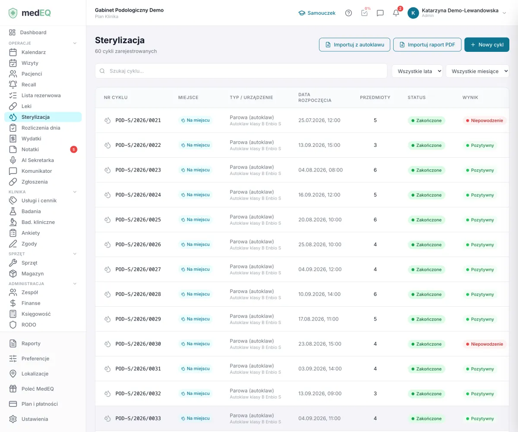Click the Magazyn box icon in sidebar
Screen dimensions: 518x432
[x=13, y=273]
